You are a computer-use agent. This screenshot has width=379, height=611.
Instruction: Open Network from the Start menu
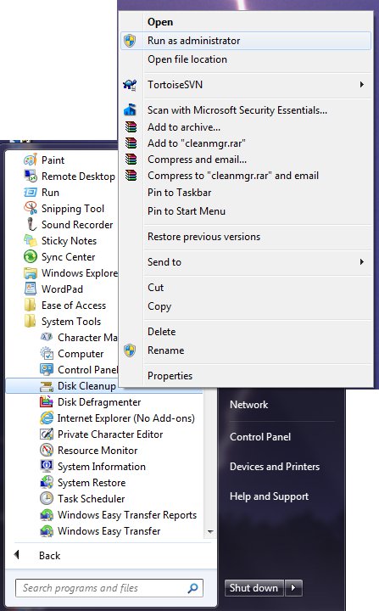249,405
